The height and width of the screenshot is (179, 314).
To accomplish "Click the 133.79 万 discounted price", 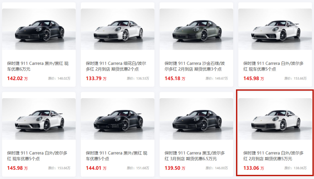I will 96,78.
